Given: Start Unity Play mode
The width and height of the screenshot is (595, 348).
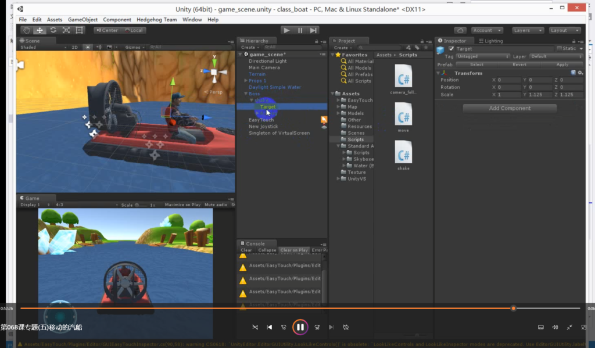Looking at the screenshot, I should 286,30.
